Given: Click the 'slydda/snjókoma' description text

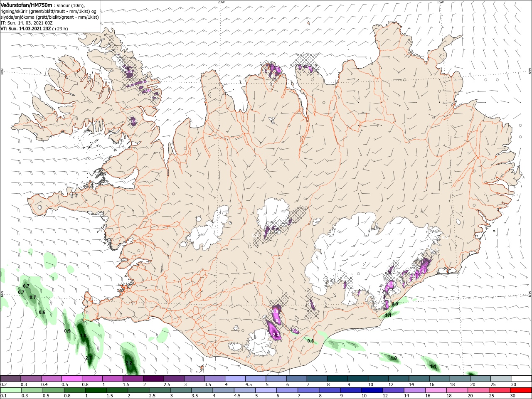Looking at the screenshot, I should click(17, 17).
